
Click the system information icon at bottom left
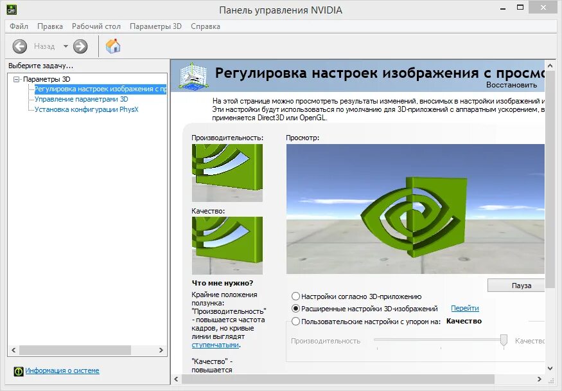[x=19, y=371]
